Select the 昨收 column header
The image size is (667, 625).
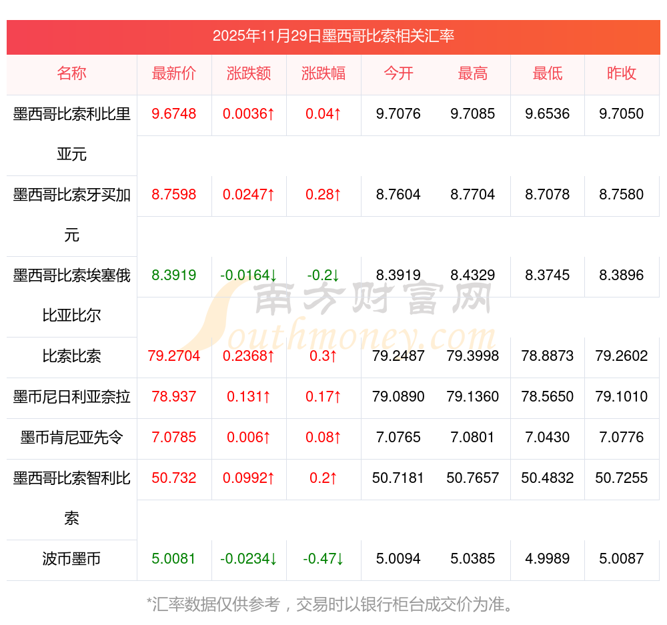click(x=622, y=74)
